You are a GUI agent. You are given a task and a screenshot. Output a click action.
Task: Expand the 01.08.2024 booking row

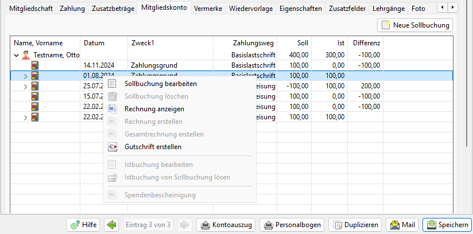coord(25,76)
